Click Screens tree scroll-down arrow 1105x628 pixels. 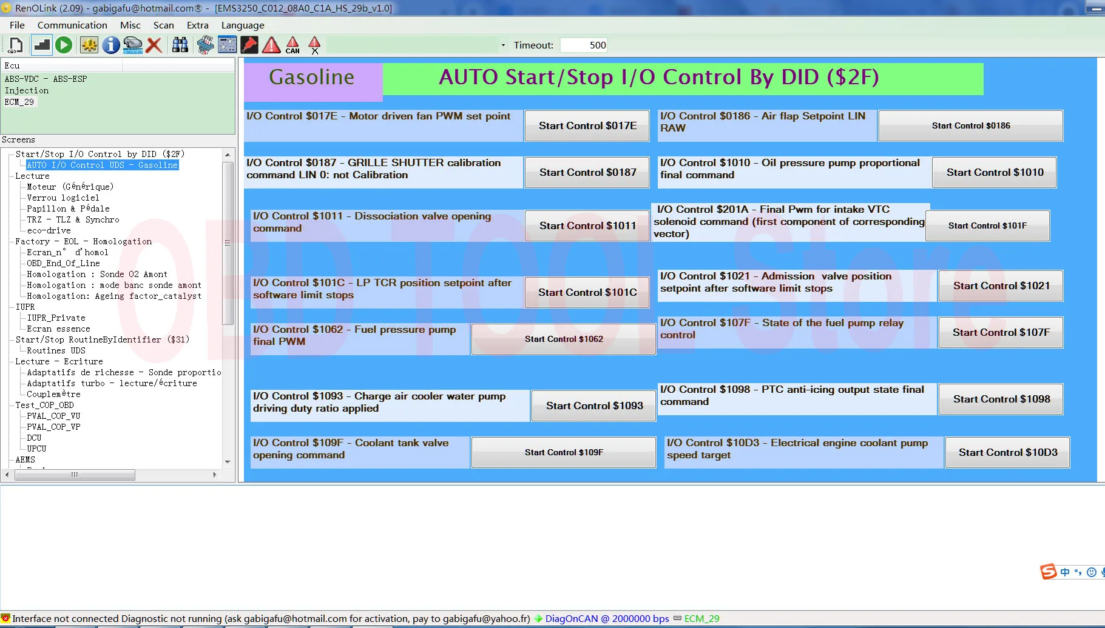click(228, 462)
